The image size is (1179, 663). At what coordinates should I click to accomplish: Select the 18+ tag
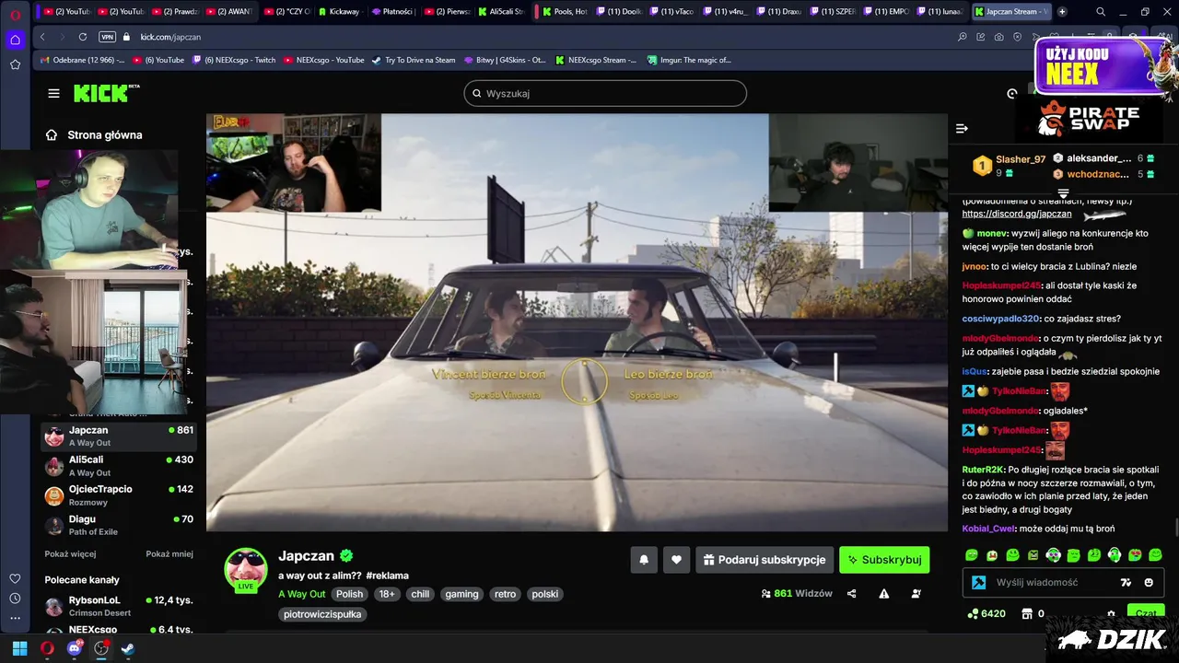[387, 594]
